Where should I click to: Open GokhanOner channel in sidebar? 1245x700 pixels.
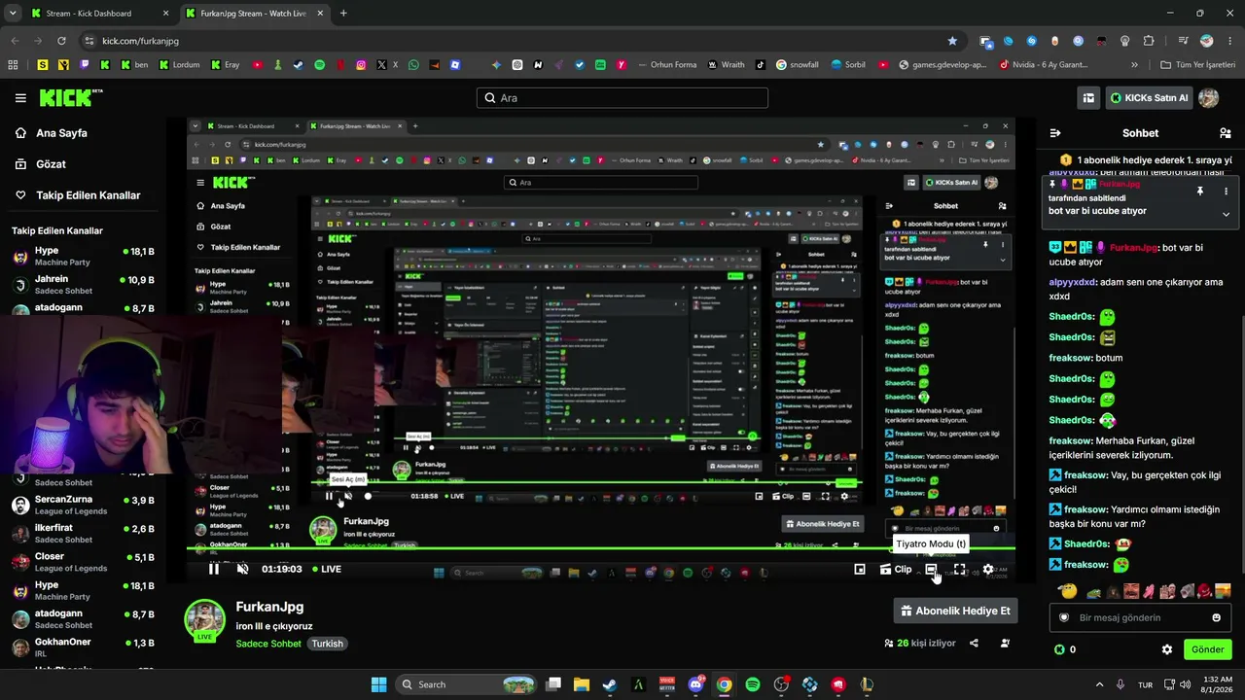83,647
